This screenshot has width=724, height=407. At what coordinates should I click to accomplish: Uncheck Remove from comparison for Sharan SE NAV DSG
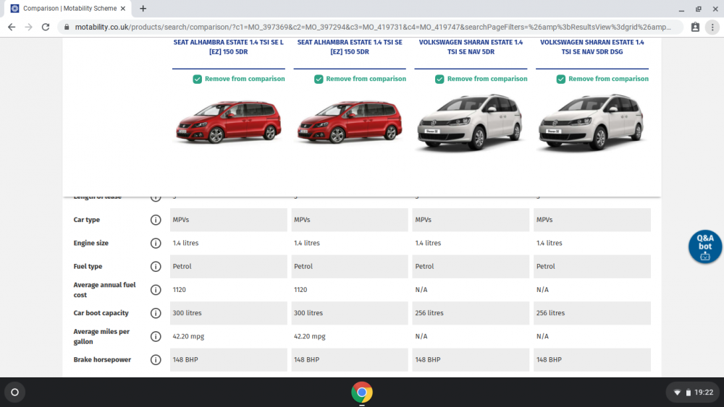pyautogui.click(x=561, y=80)
